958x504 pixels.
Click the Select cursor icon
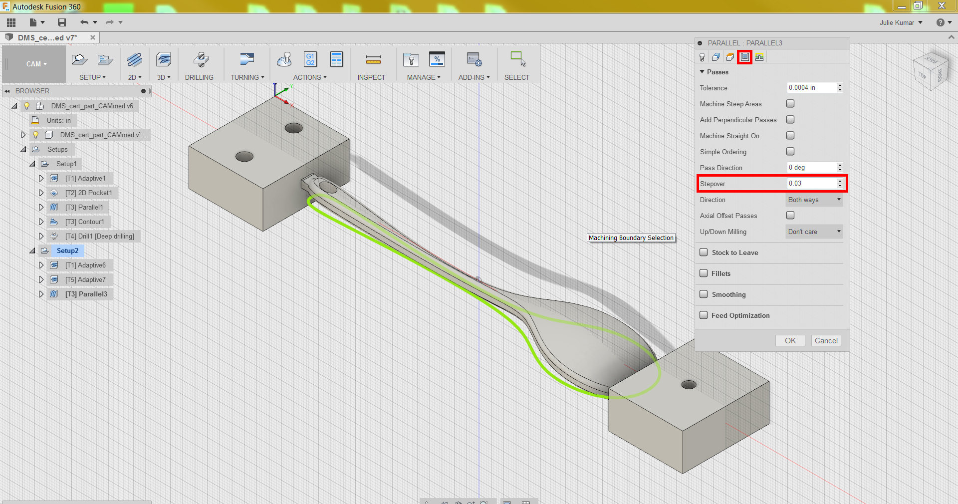[518, 59]
